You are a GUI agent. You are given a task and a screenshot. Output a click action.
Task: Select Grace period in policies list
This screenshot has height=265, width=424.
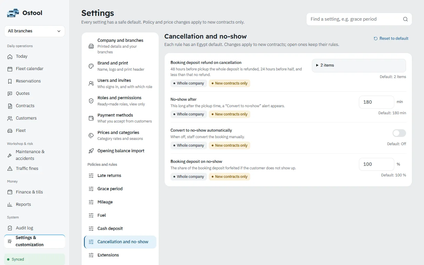120,189
